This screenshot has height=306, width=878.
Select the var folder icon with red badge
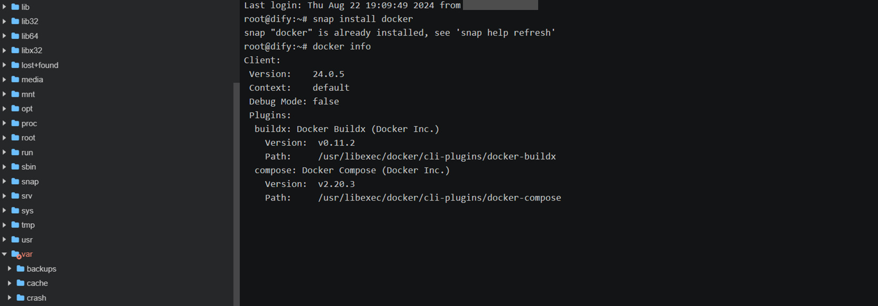pyautogui.click(x=16, y=255)
